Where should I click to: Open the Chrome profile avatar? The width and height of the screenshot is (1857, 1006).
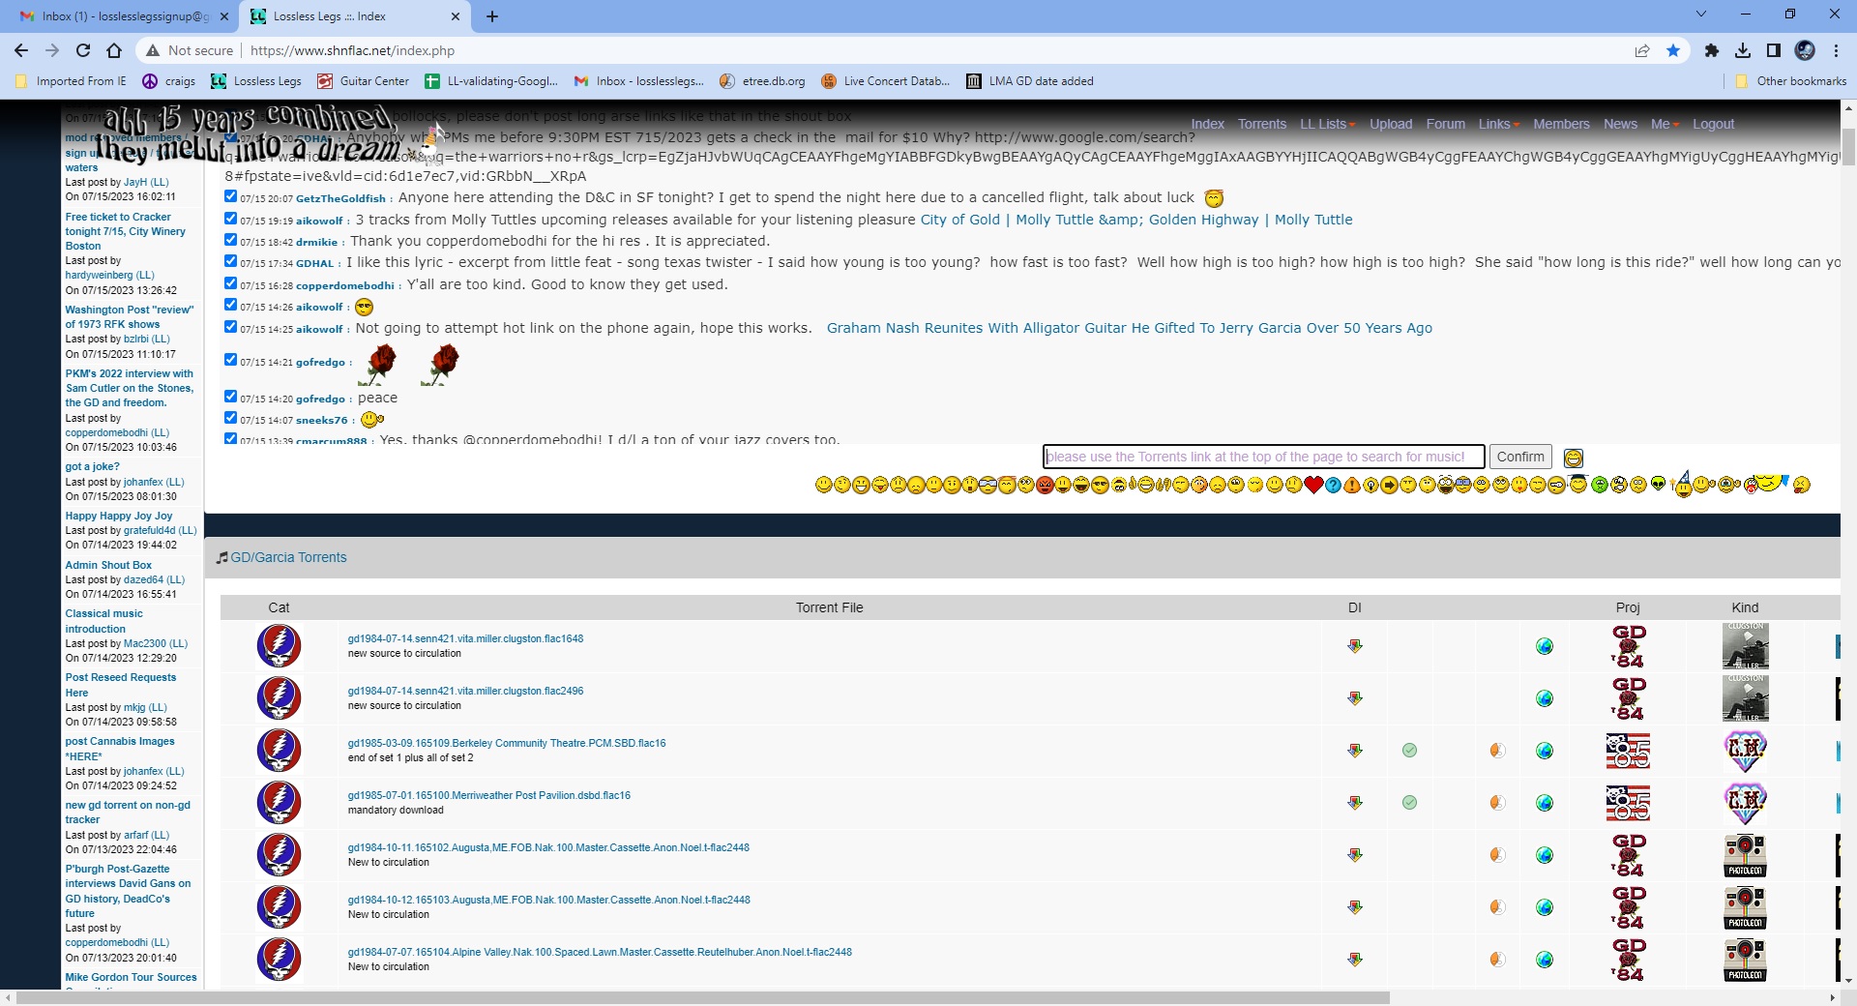(1805, 50)
